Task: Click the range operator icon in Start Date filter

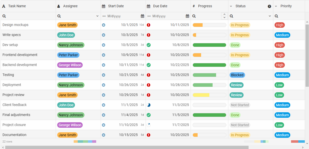Action: (x=104, y=16)
